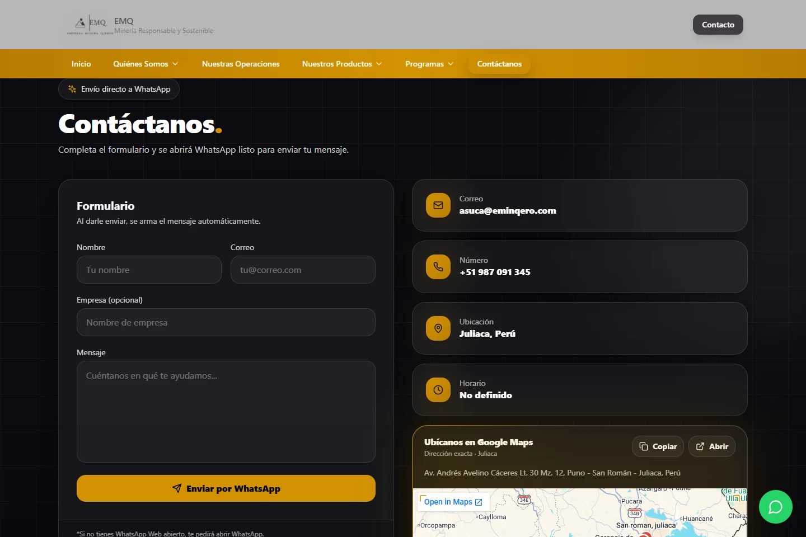The width and height of the screenshot is (806, 537).
Task: Click the Av. Andrés Avelino Cáceres address
Action: point(552,473)
